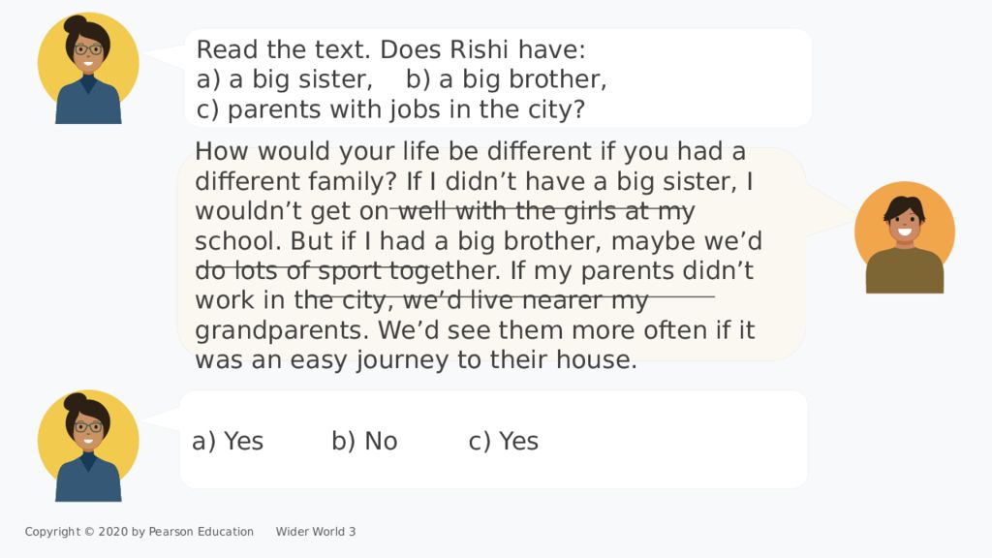Click option 'a) a big sister,'

[x=285, y=79]
